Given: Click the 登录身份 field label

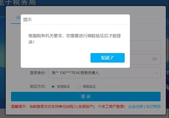Looking at the screenshot, I should click(38, 73).
